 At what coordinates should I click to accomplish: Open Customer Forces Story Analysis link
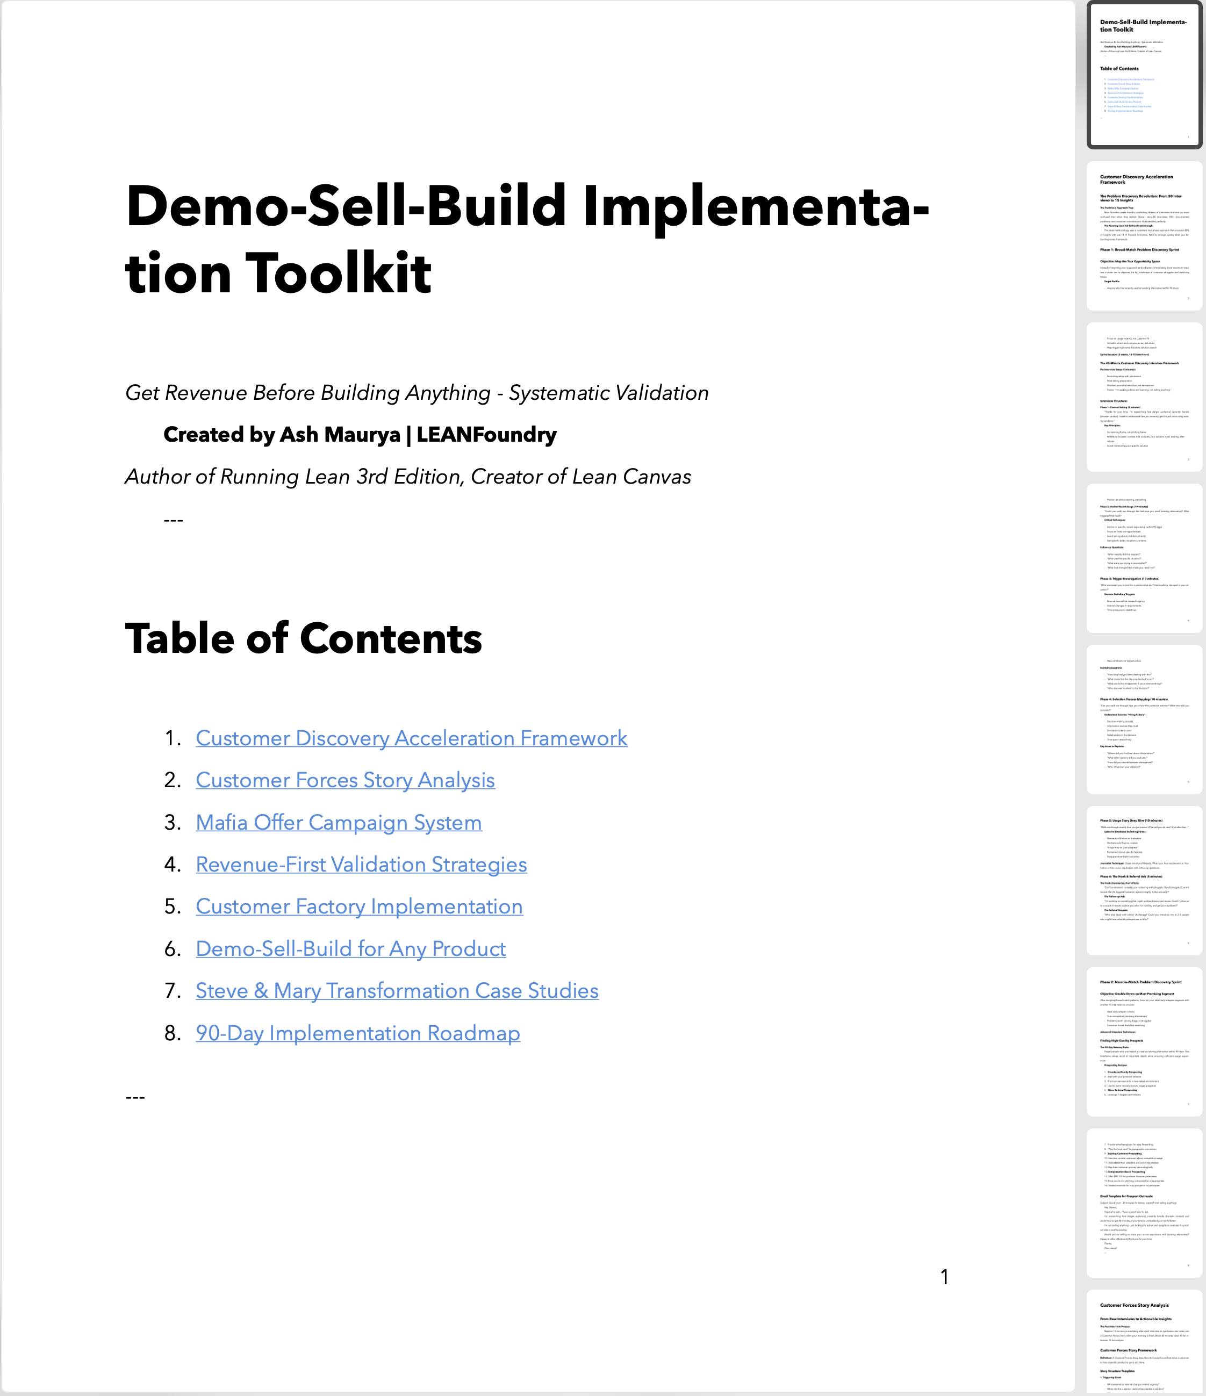pos(345,780)
